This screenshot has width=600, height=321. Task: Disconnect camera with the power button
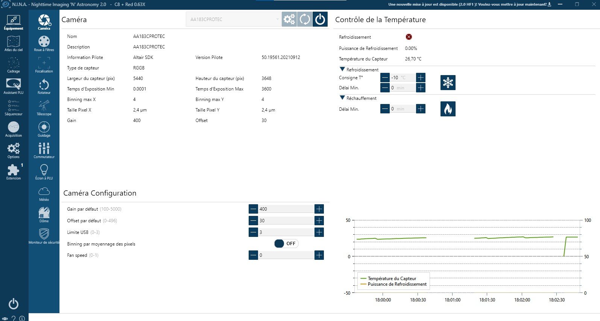coord(320,19)
